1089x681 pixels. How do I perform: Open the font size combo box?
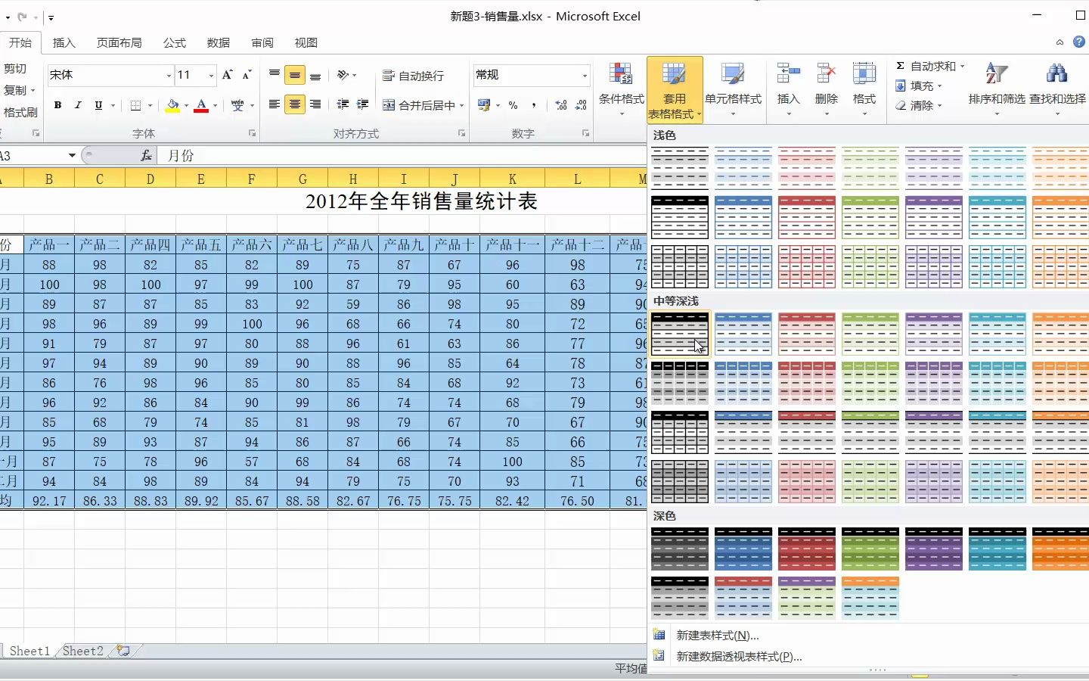click(x=195, y=75)
